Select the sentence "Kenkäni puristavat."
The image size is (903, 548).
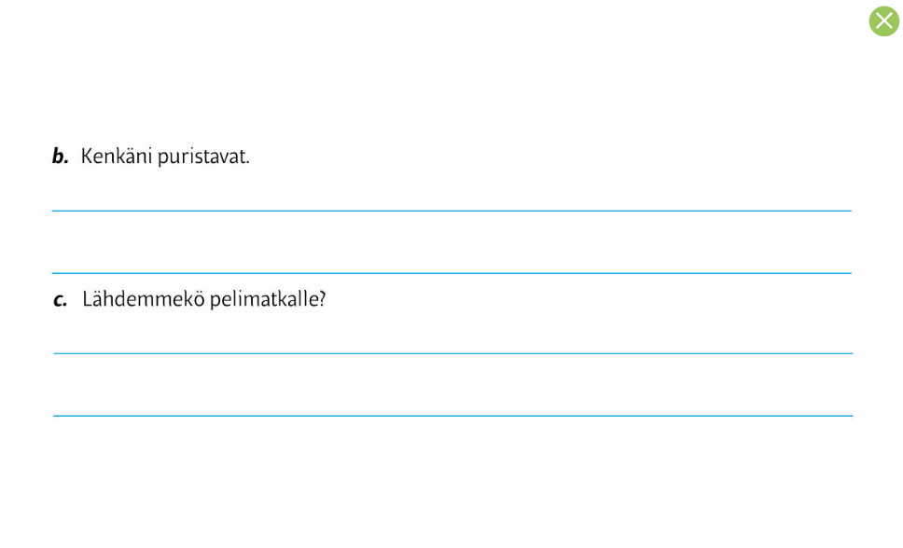(x=165, y=157)
